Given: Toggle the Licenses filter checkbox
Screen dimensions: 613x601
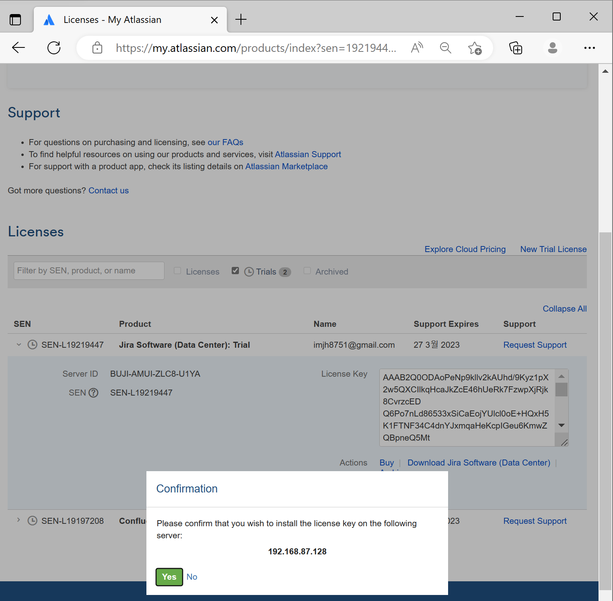Looking at the screenshot, I should pos(177,271).
